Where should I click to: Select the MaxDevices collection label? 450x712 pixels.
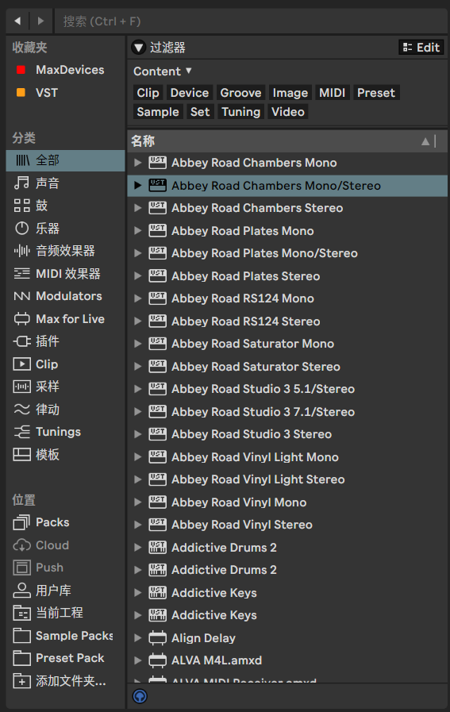(x=70, y=70)
